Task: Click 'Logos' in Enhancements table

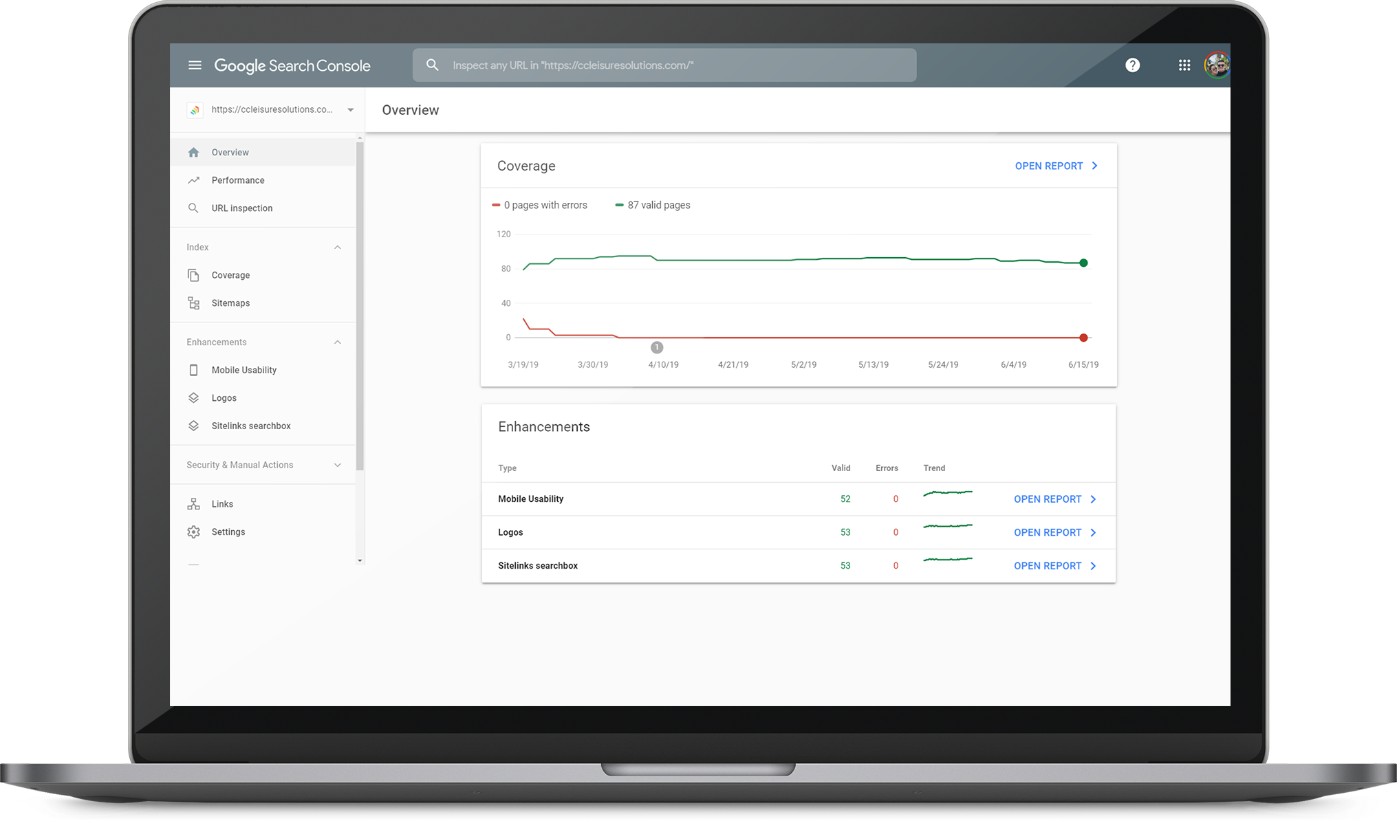Action: point(510,533)
